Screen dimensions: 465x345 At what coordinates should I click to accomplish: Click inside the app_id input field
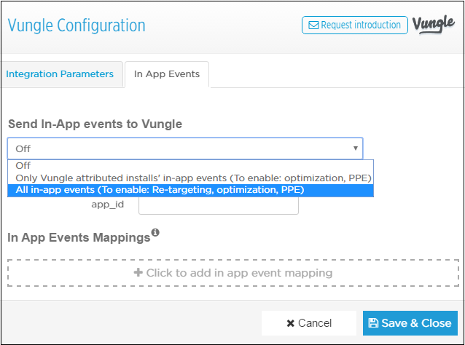pyautogui.click(x=219, y=205)
